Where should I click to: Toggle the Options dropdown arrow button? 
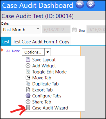point(48,52)
